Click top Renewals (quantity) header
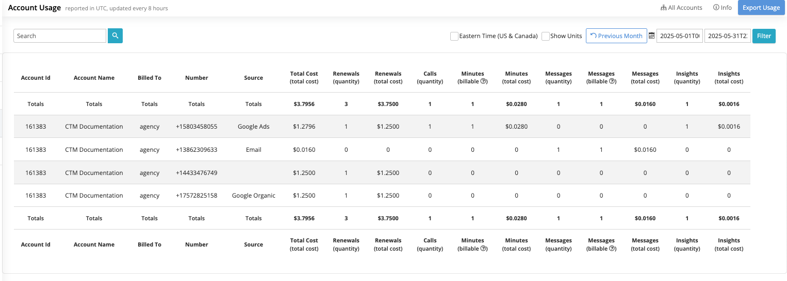 346,78
